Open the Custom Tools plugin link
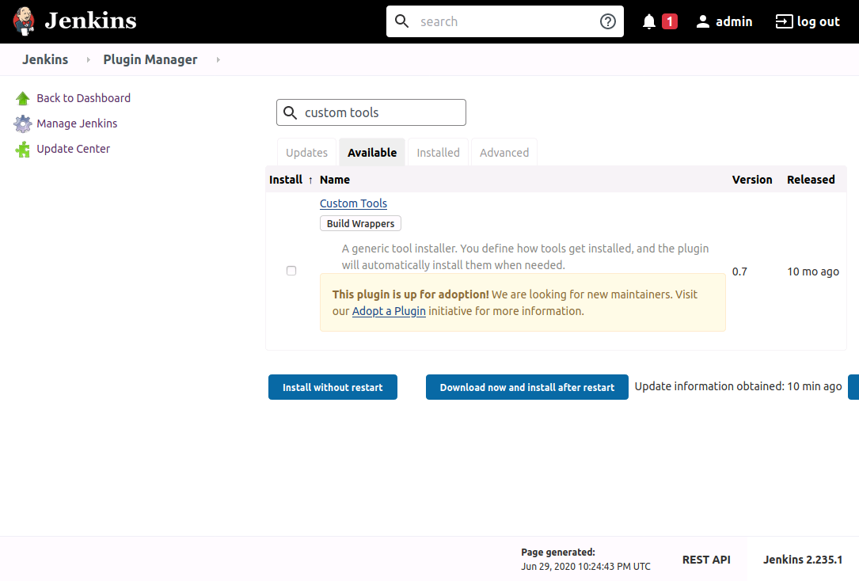The width and height of the screenshot is (859, 581). coord(353,203)
